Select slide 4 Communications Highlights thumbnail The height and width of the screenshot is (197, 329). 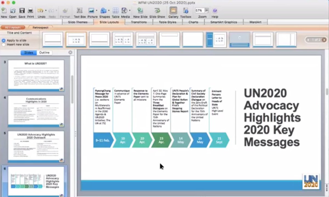pyautogui.click(x=36, y=111)
